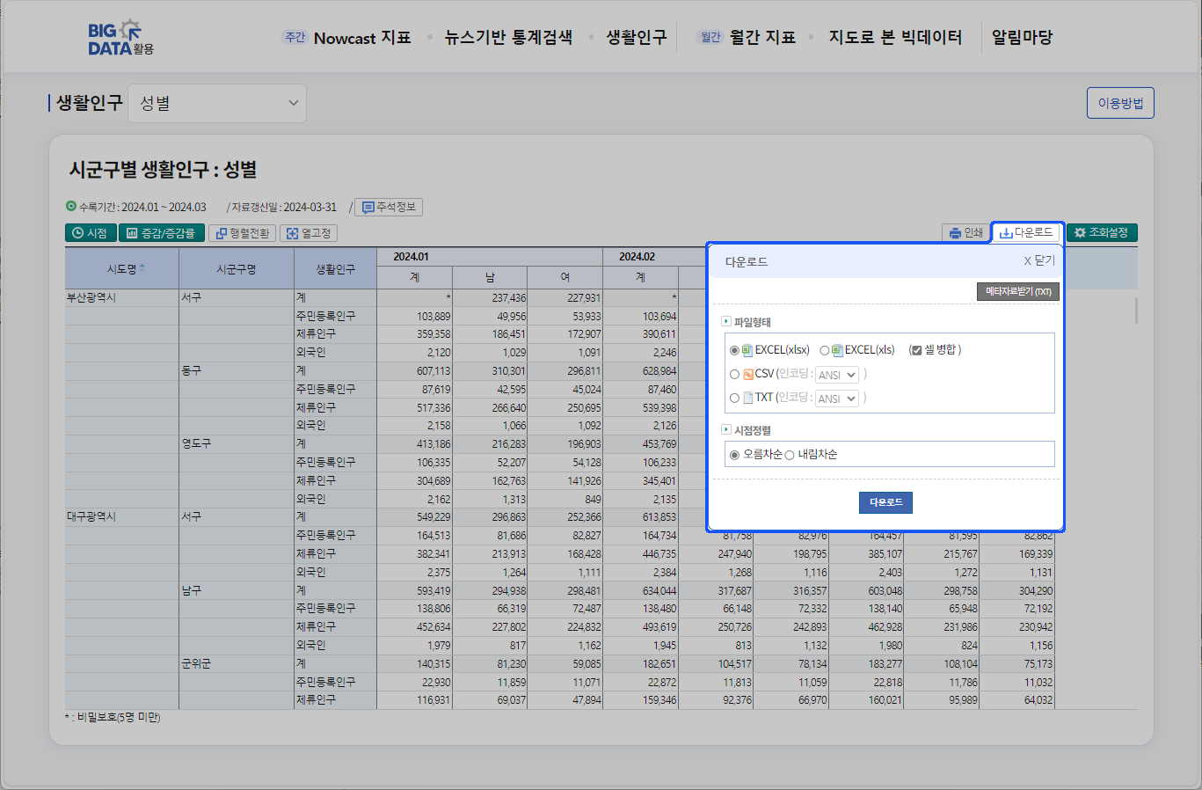Screen dimensions: 1202x790
Task: Open the 뉴스기반 통계검색 menu
Action: tap(508, 38)
